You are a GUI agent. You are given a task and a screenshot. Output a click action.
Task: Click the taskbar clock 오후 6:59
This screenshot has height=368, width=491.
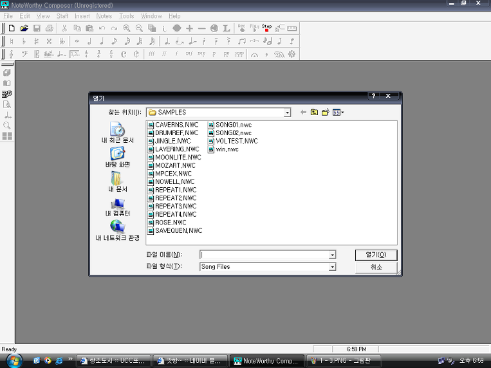471,360
